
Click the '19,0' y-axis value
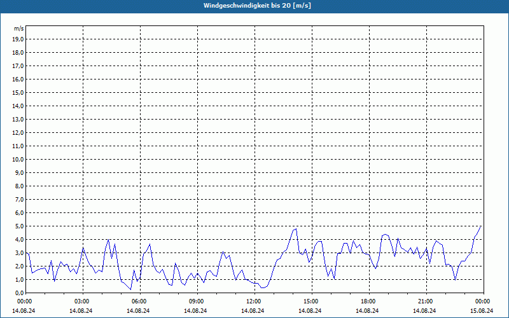tap(18, 39)
